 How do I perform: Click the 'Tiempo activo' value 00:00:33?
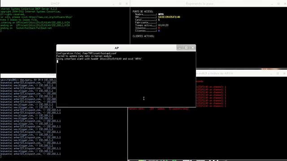click(x=163, y=25)
